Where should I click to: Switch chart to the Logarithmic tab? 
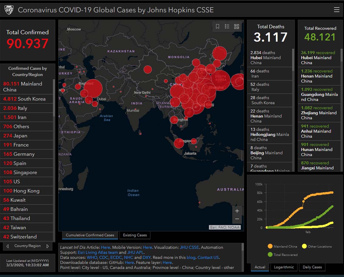tap(284, 267)
